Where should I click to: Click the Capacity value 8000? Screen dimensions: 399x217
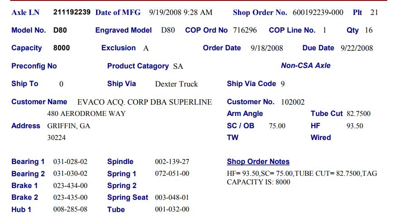click(x=62, y=48)
